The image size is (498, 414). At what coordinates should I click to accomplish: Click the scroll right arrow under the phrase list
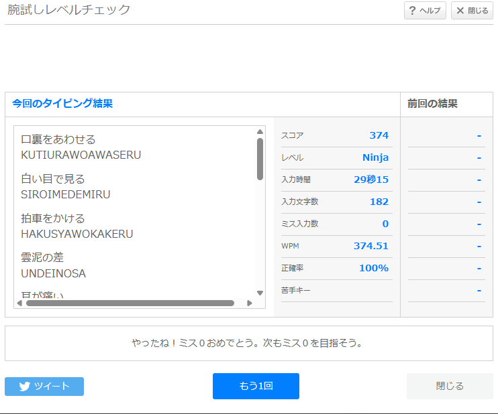250,303
